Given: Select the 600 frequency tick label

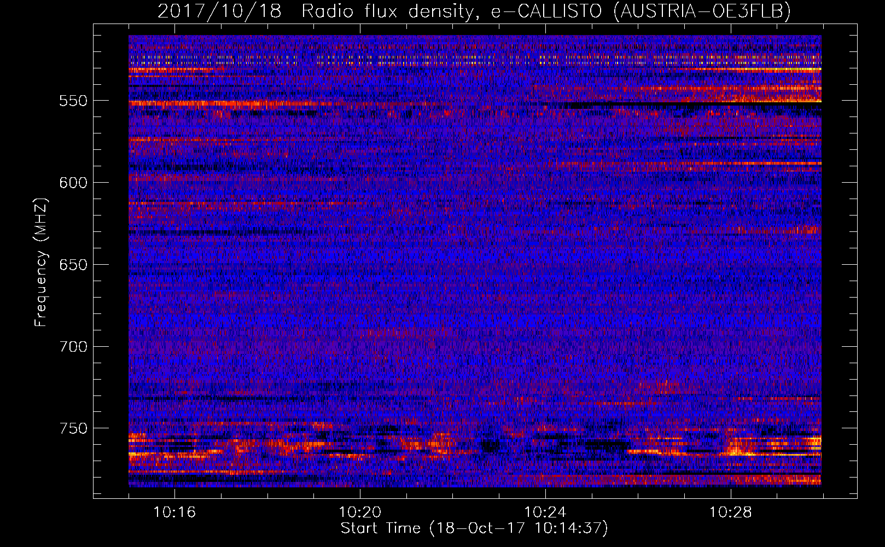Looking at the screenshot, I should [73, 183].
